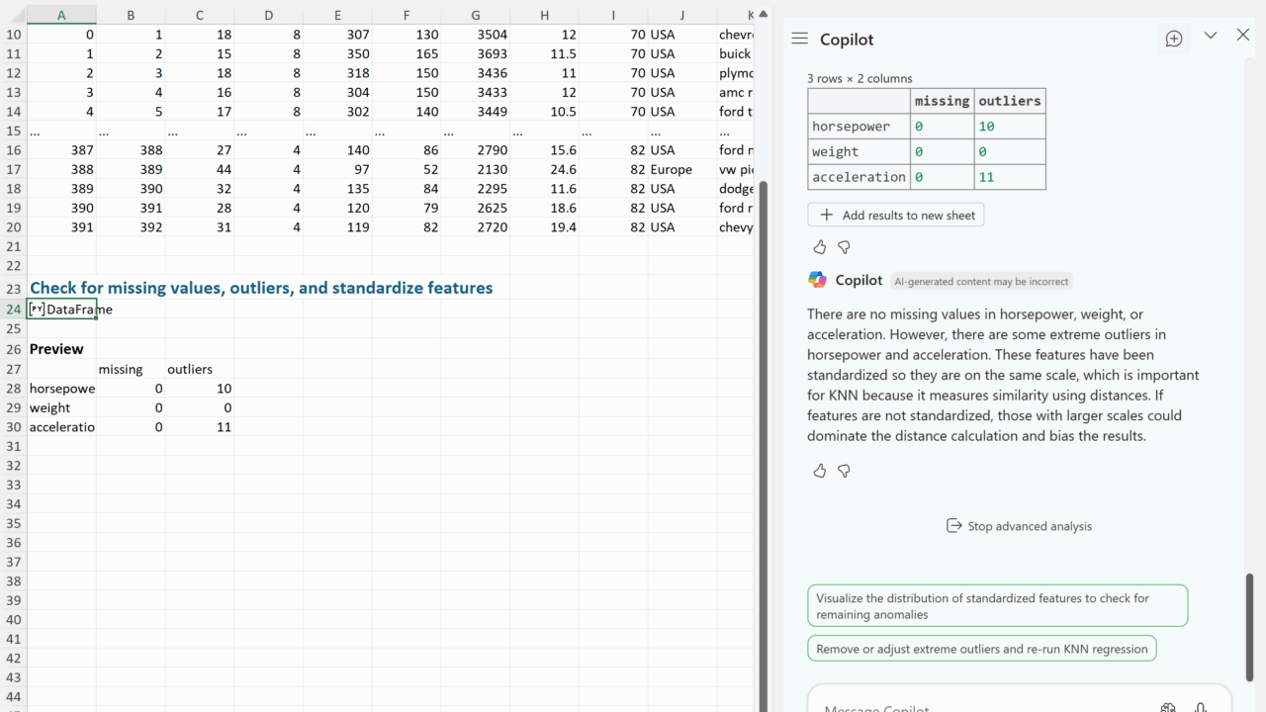The width and height of the screenshot is (1266, 712).
Task: Like the Copilot explanation message
Action: (x=819, y=471)
